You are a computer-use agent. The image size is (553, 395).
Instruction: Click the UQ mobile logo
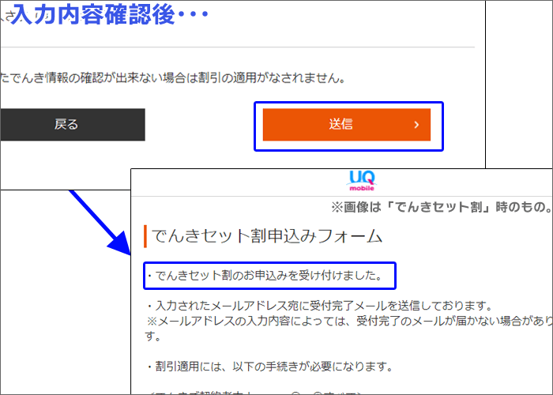point(362,181)
